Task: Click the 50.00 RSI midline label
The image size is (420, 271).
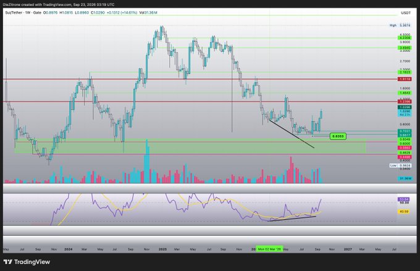Action: coord(404,202)
